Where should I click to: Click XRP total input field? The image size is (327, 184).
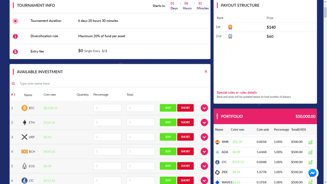(x=140, y=137)
